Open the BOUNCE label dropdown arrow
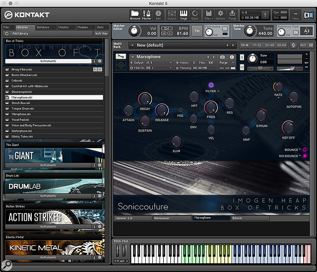This screenshot has width=317, height=272. point(300,149)
